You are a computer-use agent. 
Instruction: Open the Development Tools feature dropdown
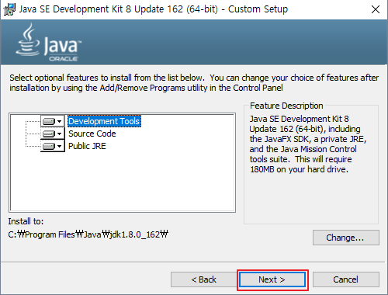pyautogui.click(x=53, y=121)
